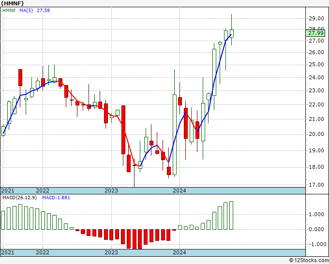
Task: Click the ©12Stocks.com credit link
Action: tap(309, 261)
